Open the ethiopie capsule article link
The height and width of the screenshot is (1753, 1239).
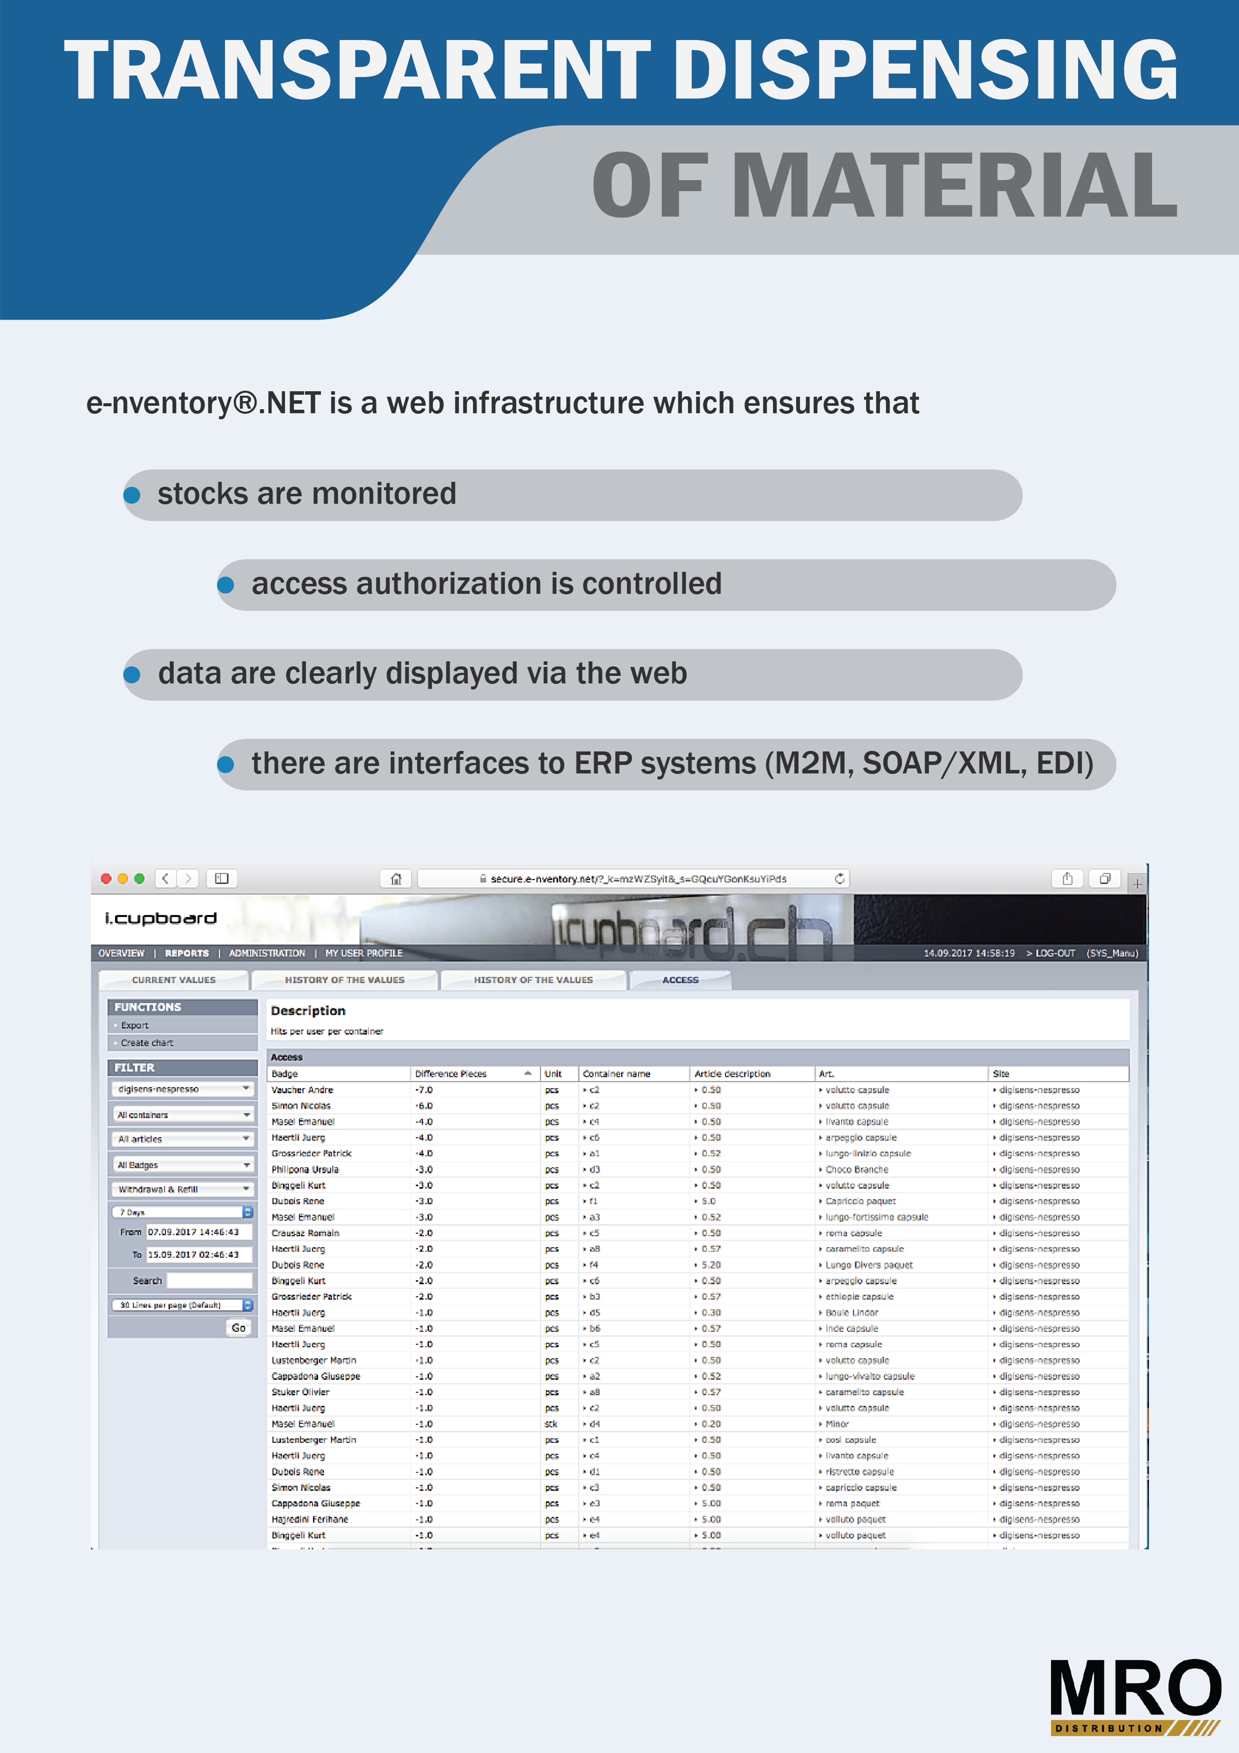coord(859,1296)
